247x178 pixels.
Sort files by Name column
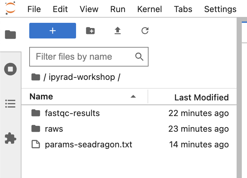(x=41, y=97)
